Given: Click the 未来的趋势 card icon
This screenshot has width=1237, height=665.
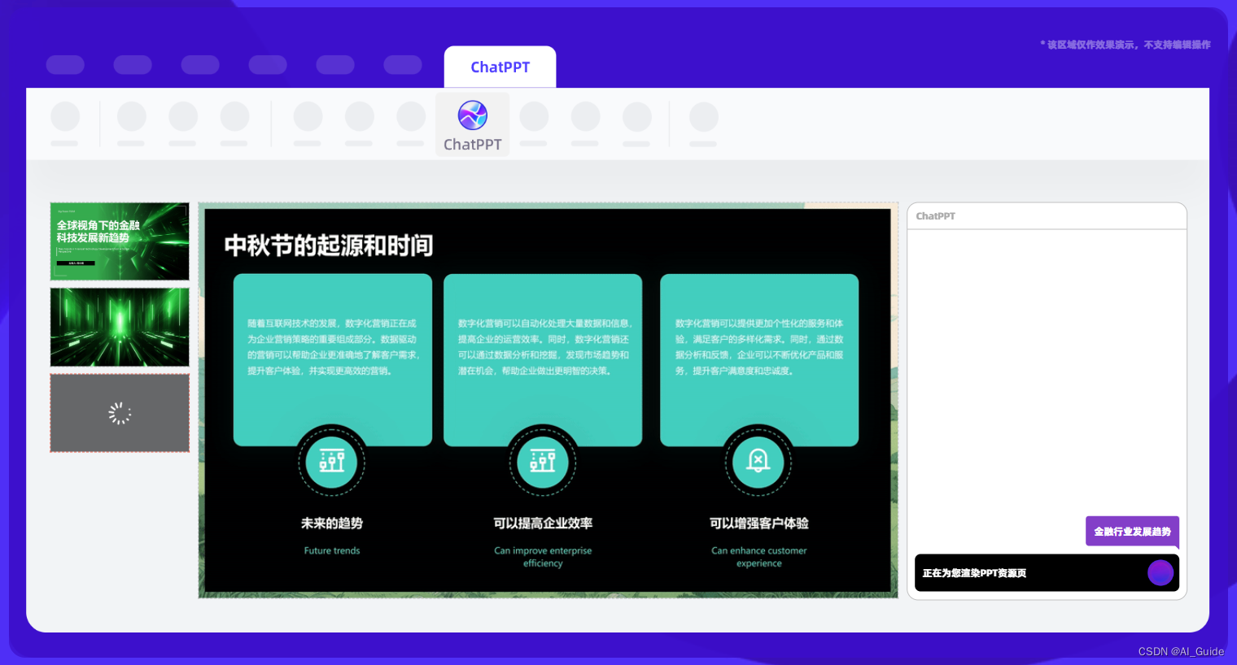Looking at the screenshot, I should pyautogui.click(x=331, y=461).
